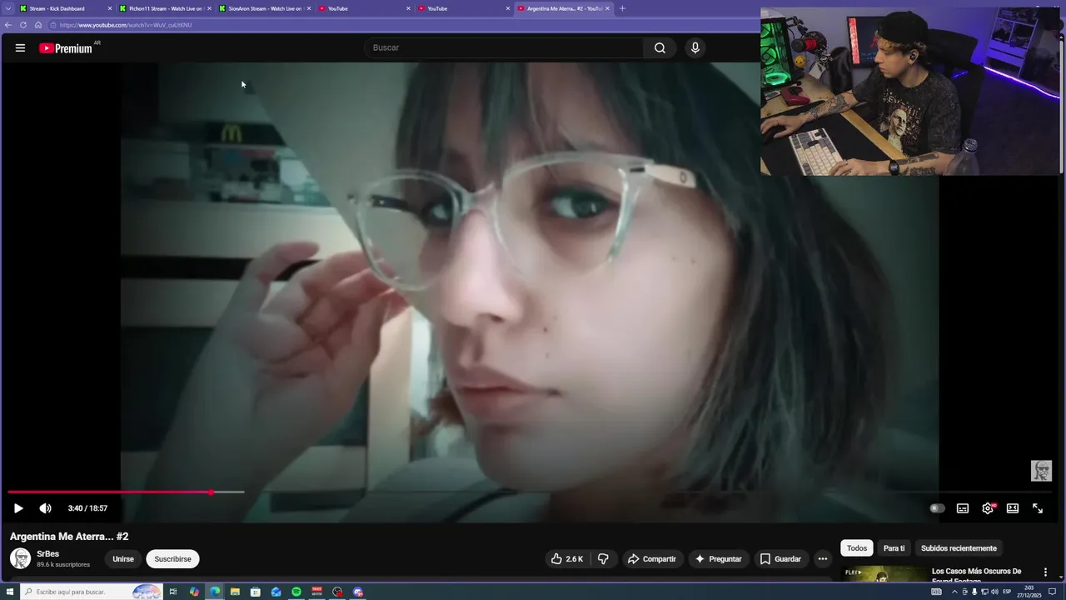
Task: Play the paused video
Action: tap(18, 508)
